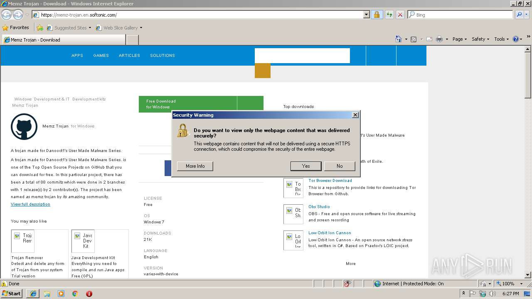532x299 pixels.
Task: Open the Print dropdown arrow
Action: tap(447, 39)
